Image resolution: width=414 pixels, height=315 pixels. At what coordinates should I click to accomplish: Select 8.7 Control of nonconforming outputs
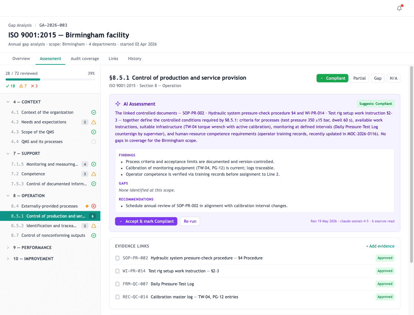50,235
